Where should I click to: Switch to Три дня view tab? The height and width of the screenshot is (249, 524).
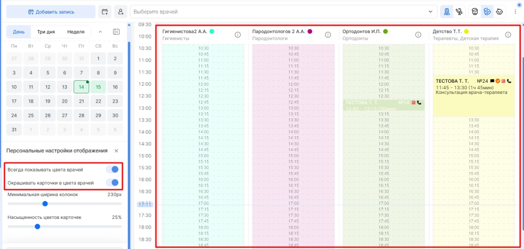pyautogui.click(x=46, y=32)
